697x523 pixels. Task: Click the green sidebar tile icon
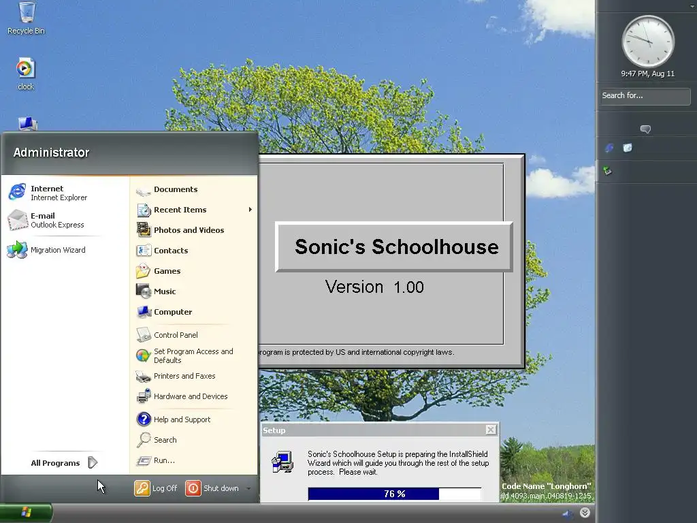[x=607, y=170]
